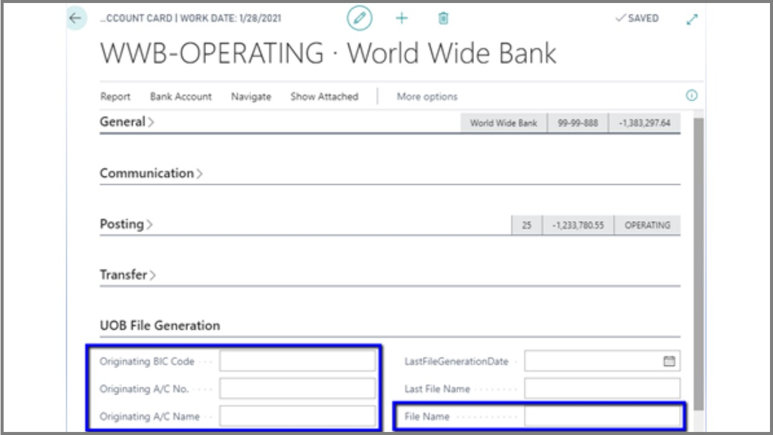Open the Bank Account menu
This screenshot has height=435, width=773.
click(x=181, y=97)
